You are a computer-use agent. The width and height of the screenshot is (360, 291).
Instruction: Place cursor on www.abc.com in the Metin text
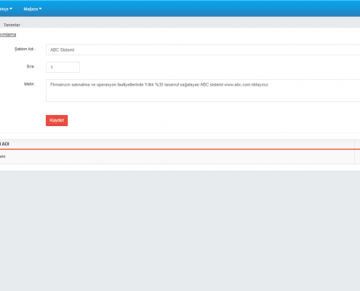[237, 84]
